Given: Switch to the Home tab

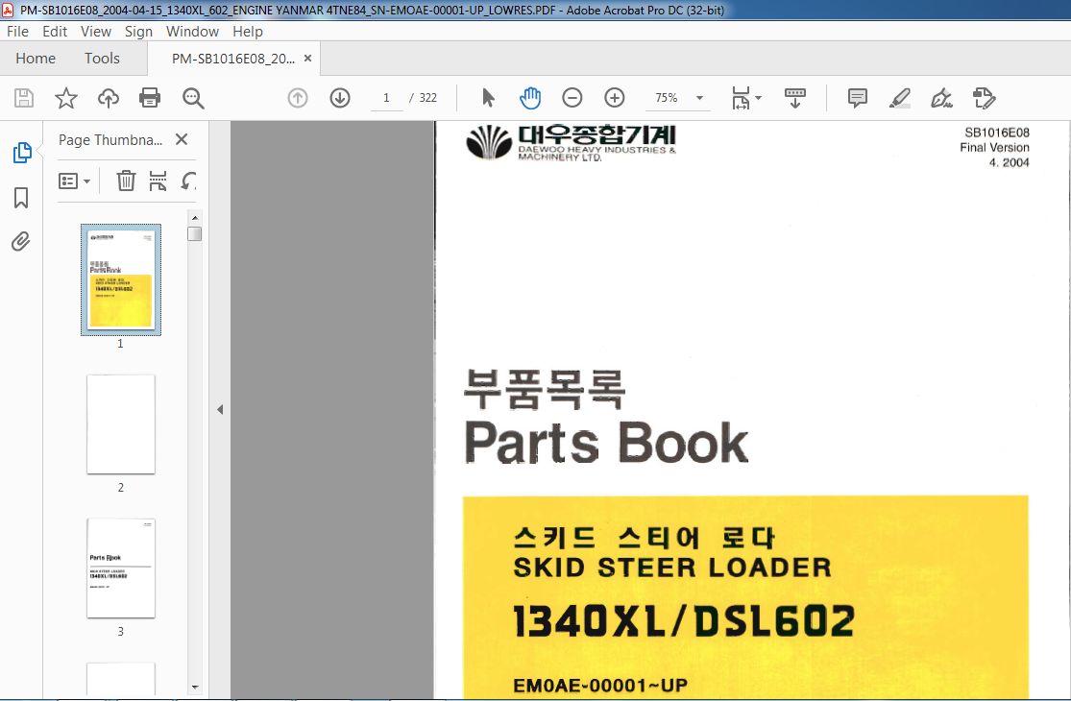Looking at the screenshot, I should [36, 59].
